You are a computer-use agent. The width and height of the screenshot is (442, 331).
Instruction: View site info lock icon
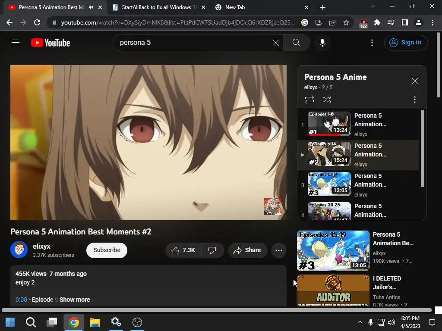click(x=54, y=22)
